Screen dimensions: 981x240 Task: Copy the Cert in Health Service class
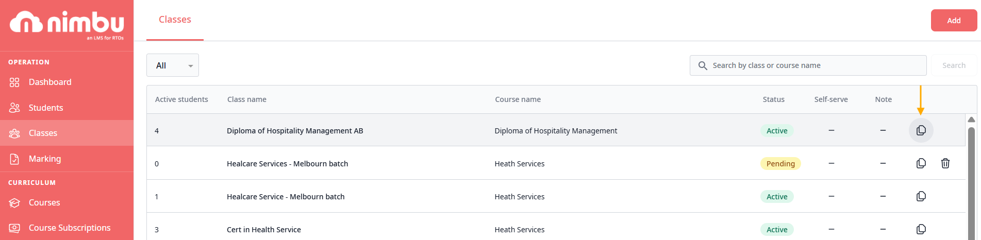tap(921, 229)
